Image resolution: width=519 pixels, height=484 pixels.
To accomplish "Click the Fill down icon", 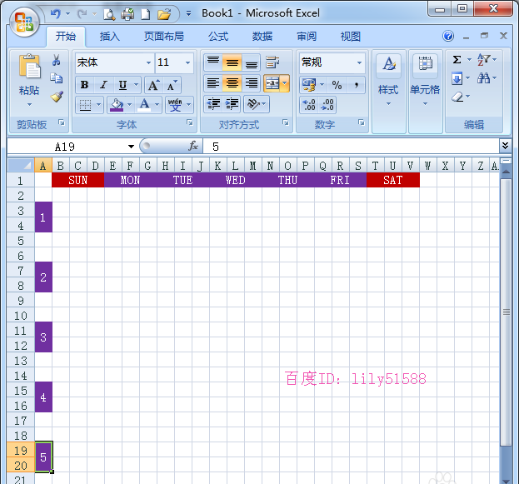I will pos(457,78).
